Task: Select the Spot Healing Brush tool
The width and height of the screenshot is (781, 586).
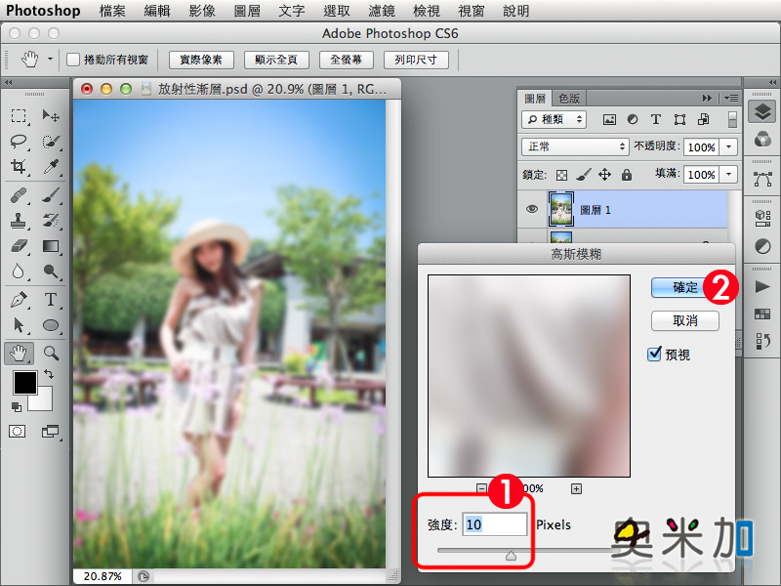Action: click(19, 195)
